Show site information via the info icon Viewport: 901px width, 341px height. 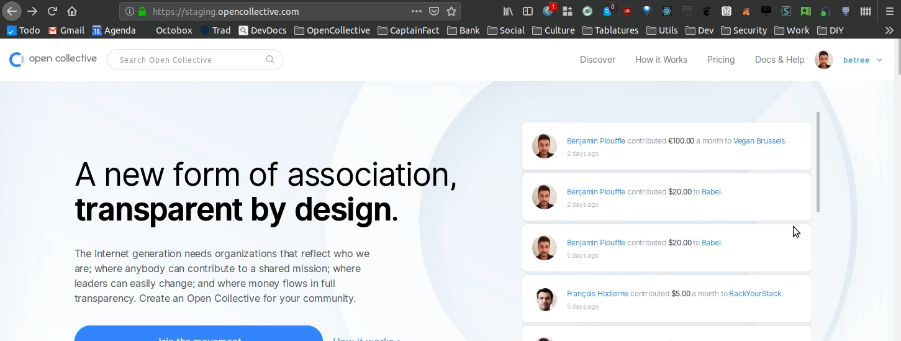tap(129, 11)
